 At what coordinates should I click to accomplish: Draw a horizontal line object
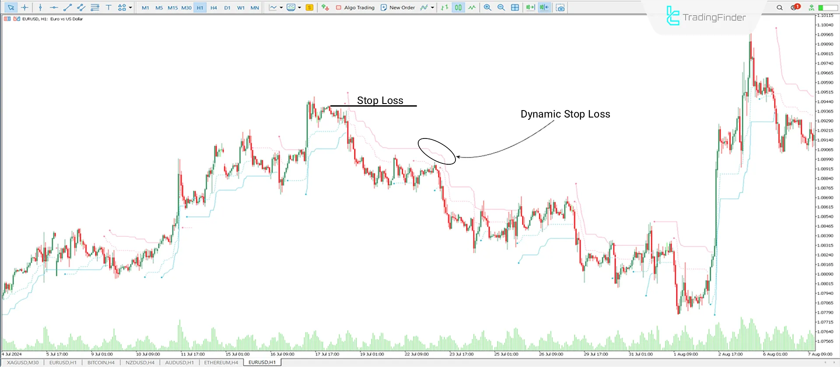pyautogui.click(x=54, y=7)
